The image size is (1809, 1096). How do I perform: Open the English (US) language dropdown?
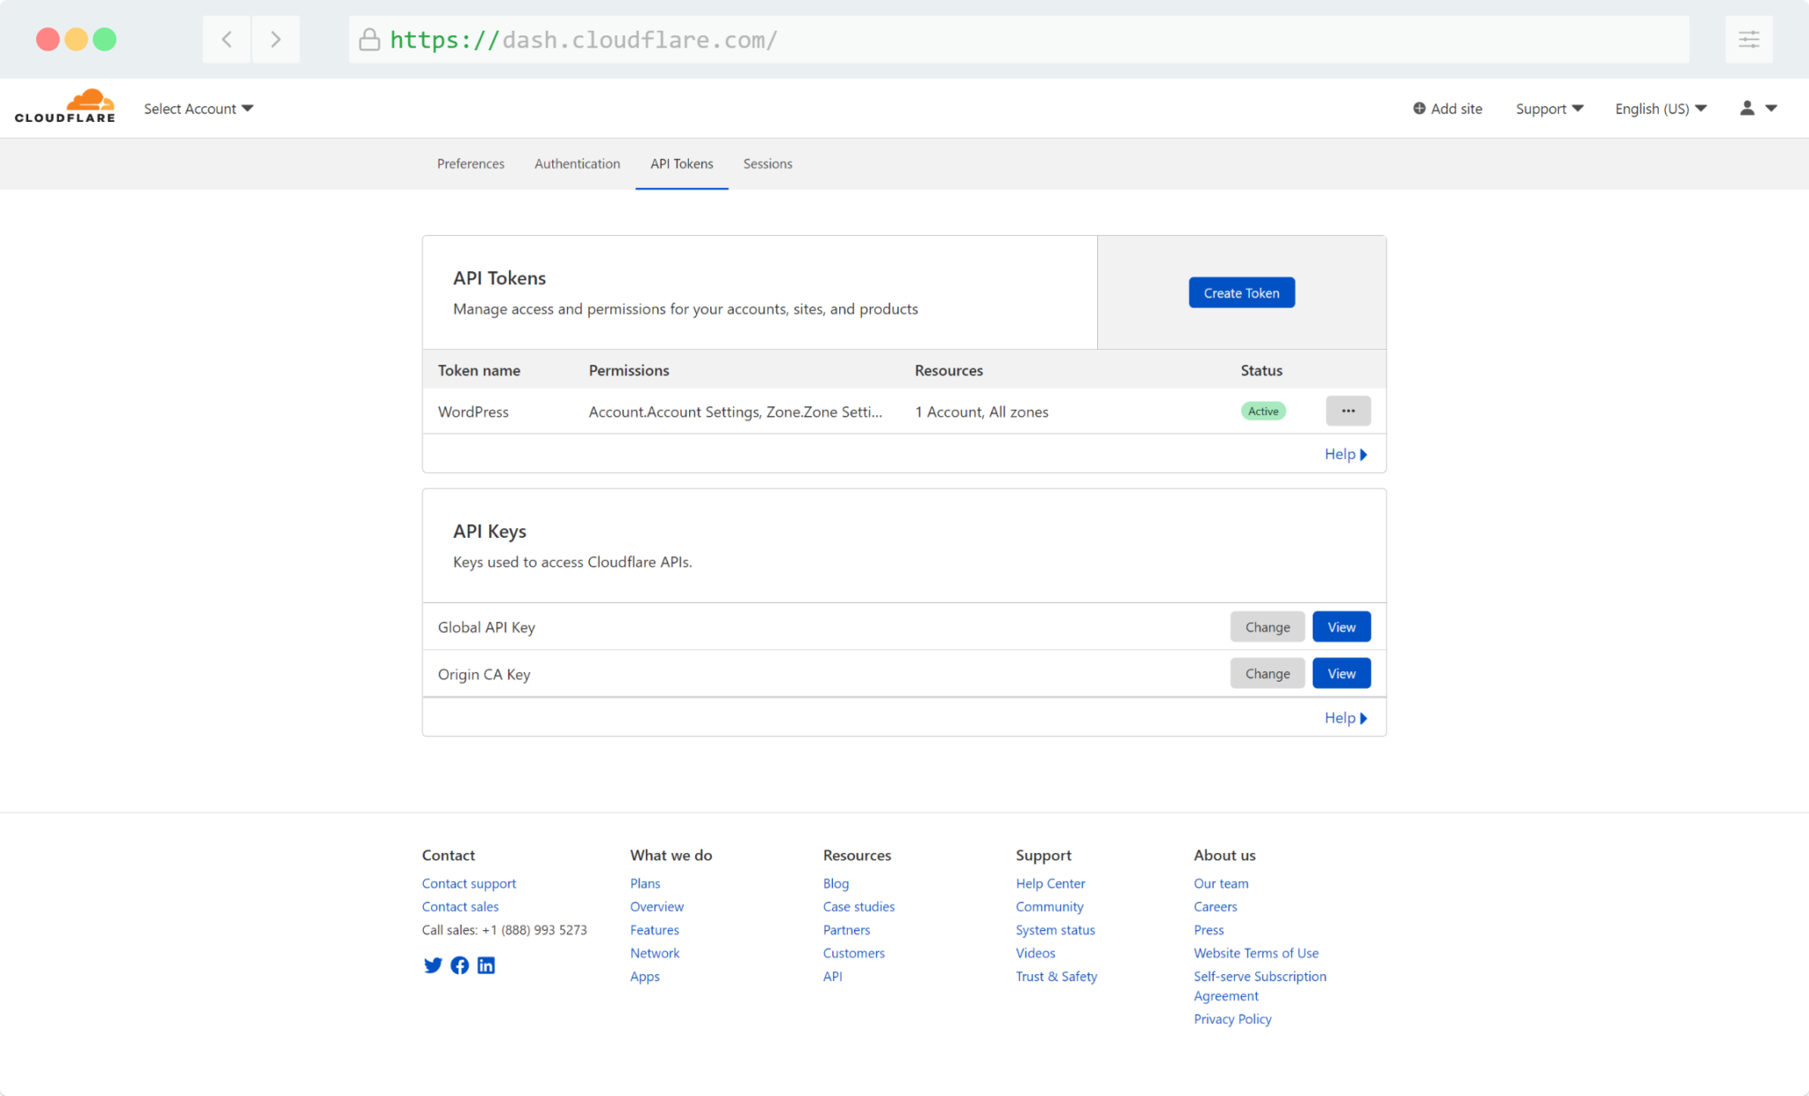click(1661, 109)
